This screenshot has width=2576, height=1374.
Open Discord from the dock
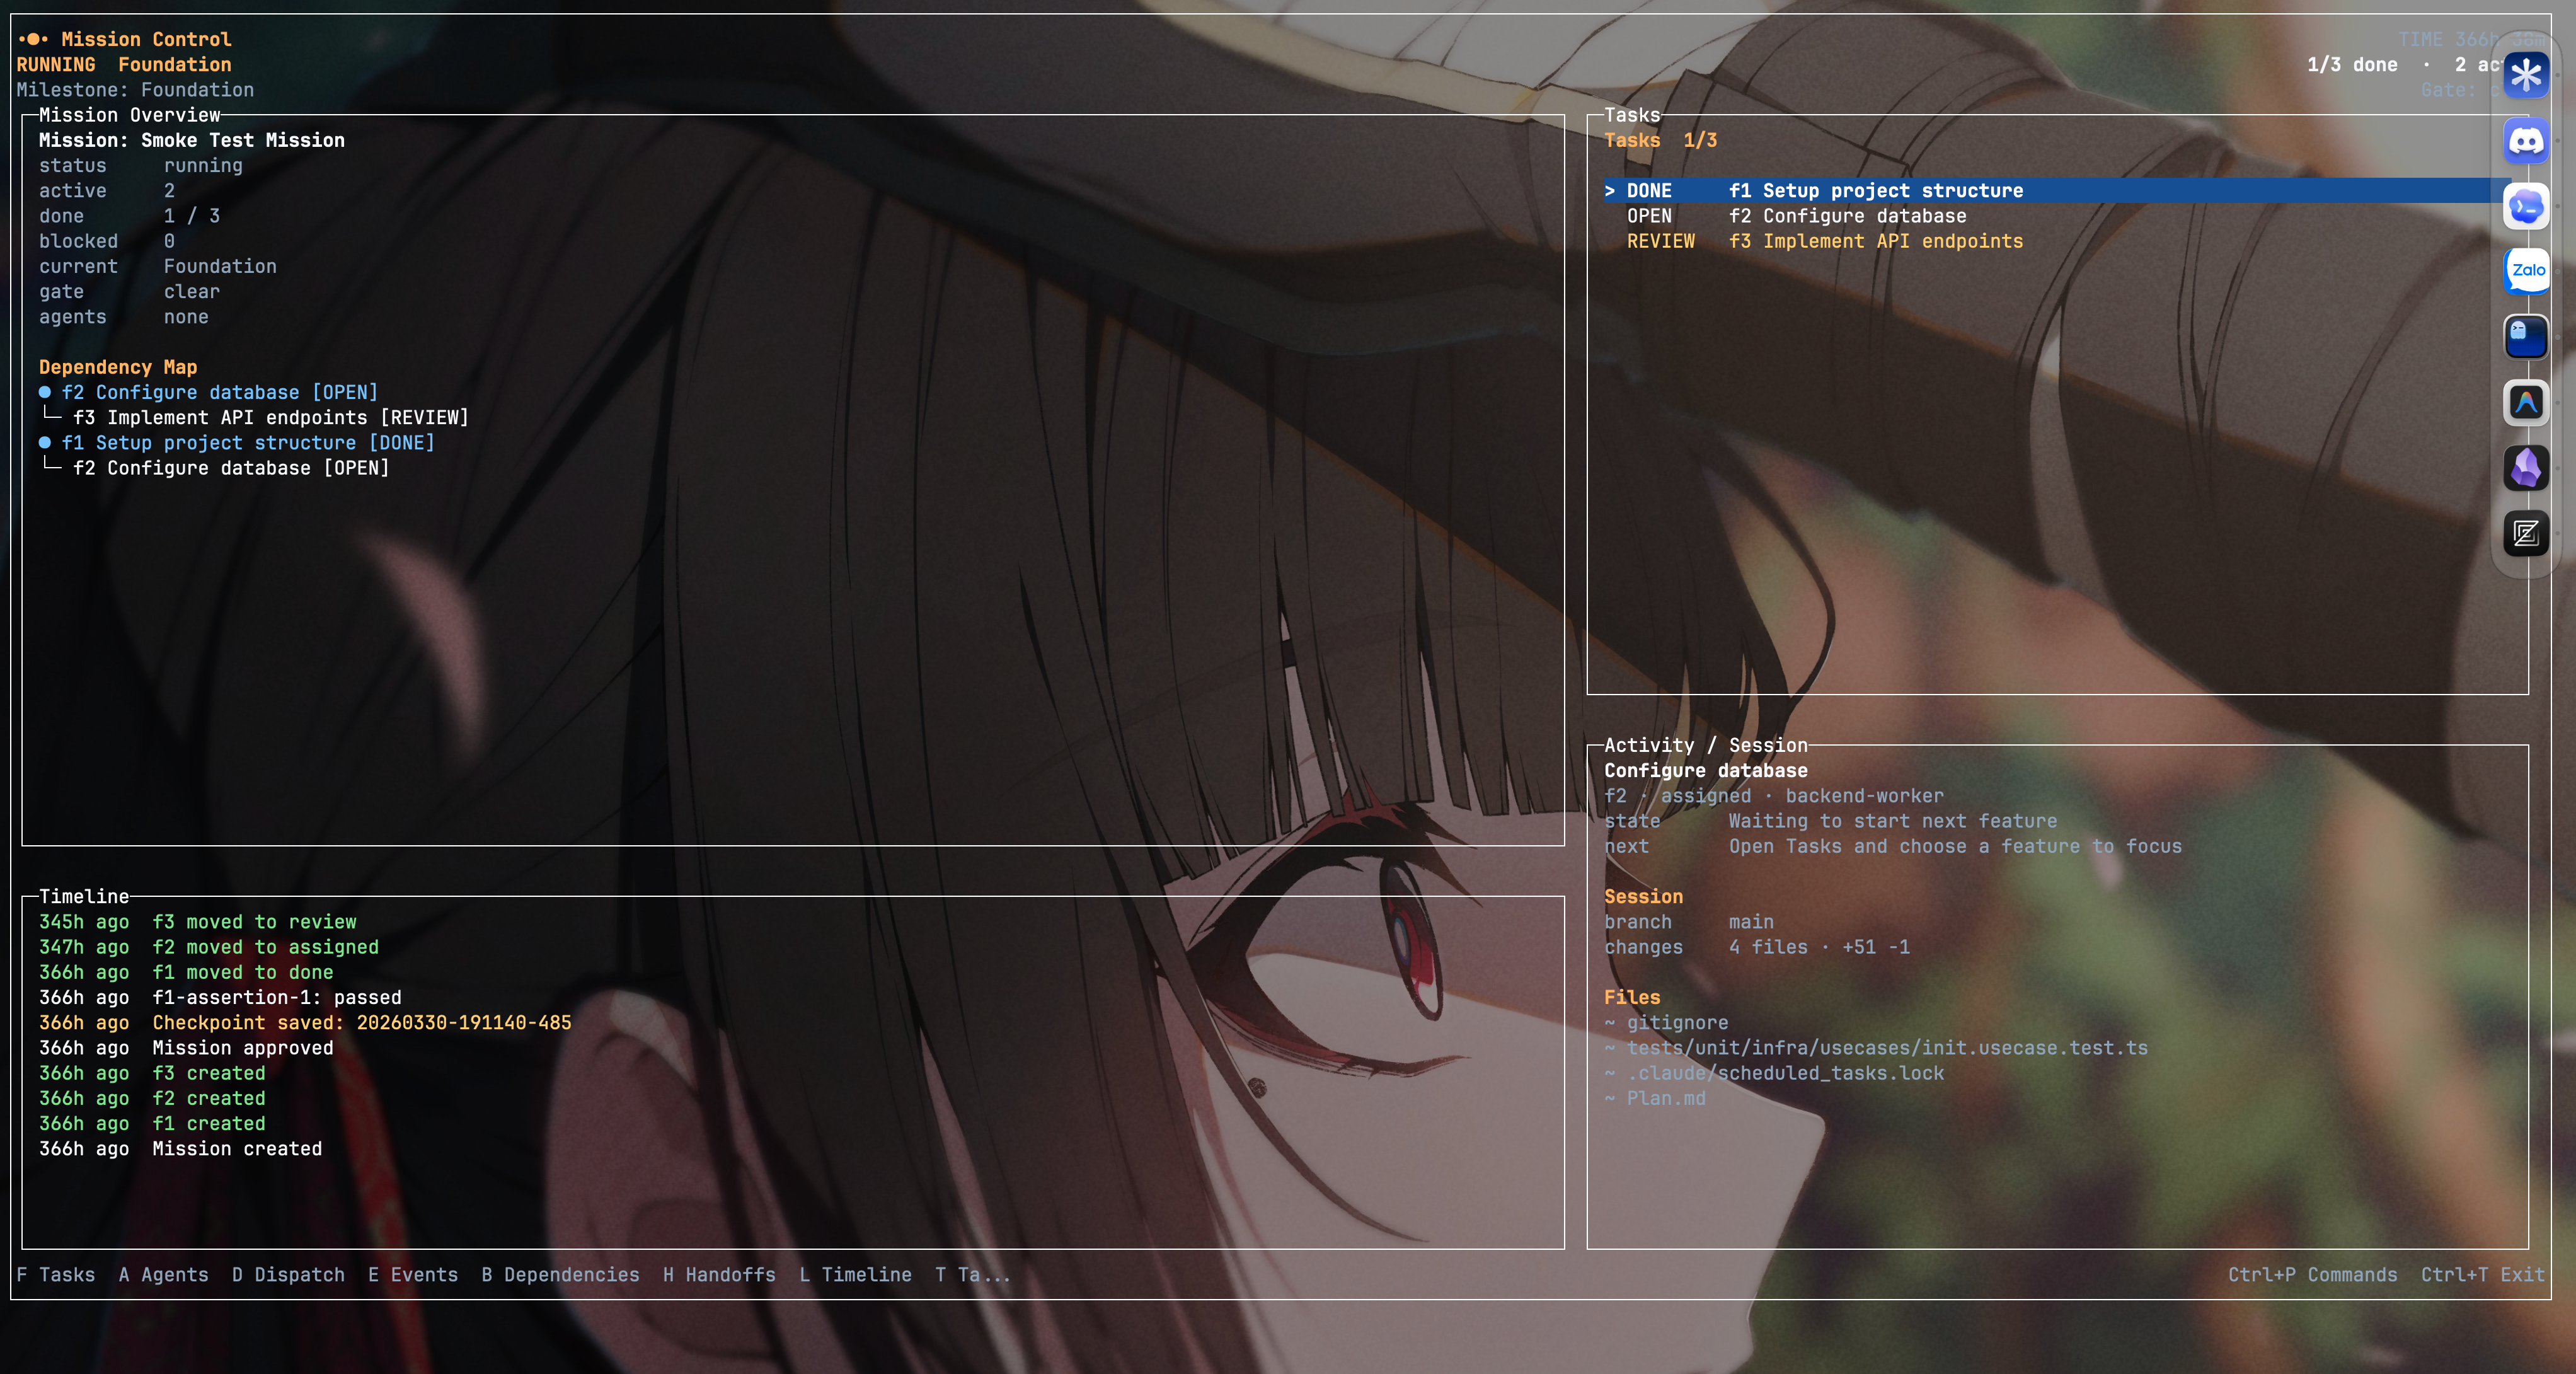point(2526,141)
